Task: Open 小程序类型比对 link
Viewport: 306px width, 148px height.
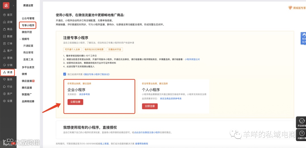Action: point(192,59)
